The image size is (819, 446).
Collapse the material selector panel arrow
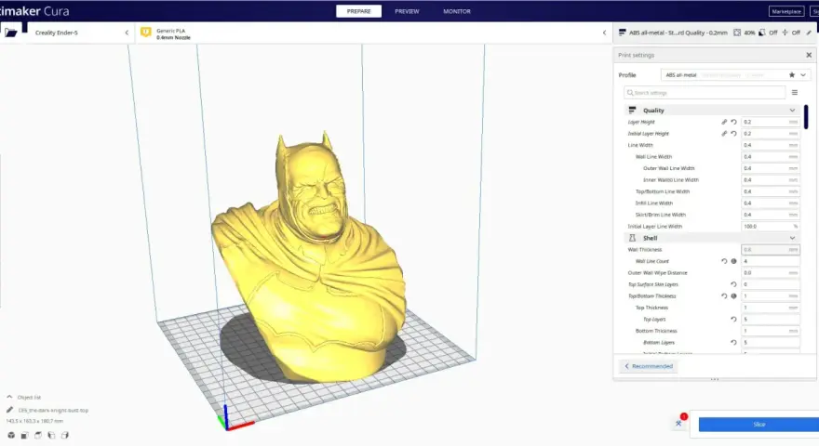(x=604, y=33)
